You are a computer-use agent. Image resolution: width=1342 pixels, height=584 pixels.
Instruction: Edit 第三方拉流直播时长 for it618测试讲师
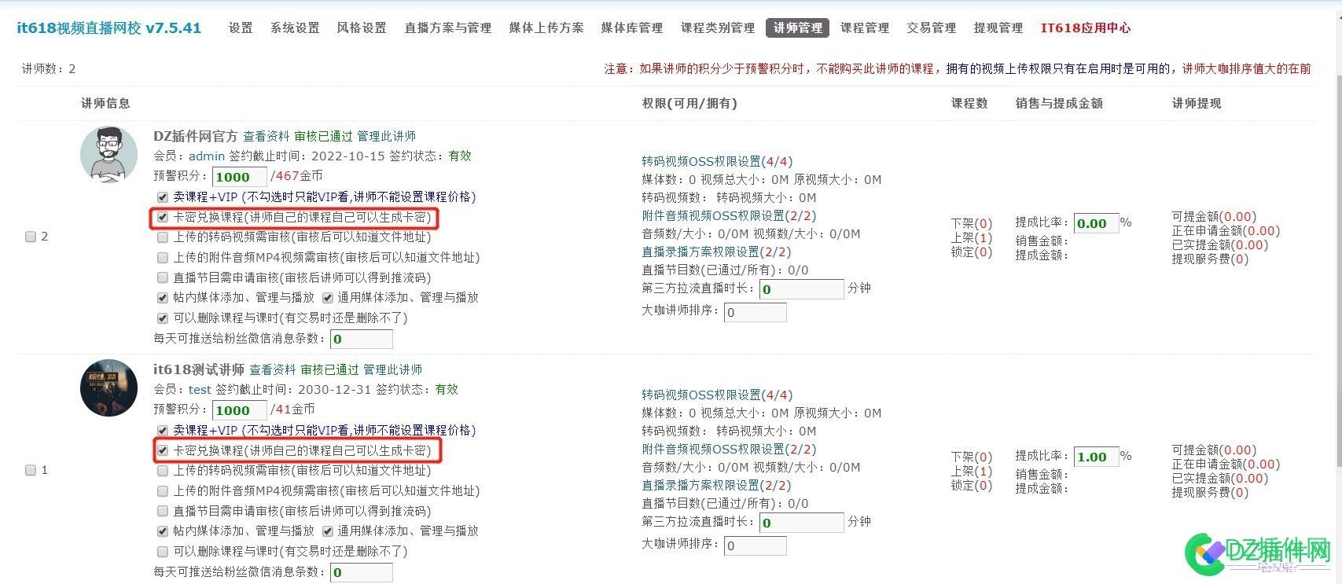[x=801, y=523]
